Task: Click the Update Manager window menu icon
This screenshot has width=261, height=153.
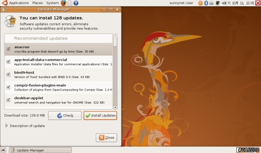Action: click(4, 9)
